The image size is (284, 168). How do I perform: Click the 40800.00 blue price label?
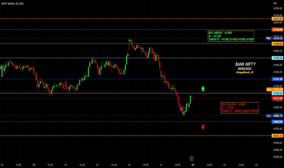click(x=277, y=122)
